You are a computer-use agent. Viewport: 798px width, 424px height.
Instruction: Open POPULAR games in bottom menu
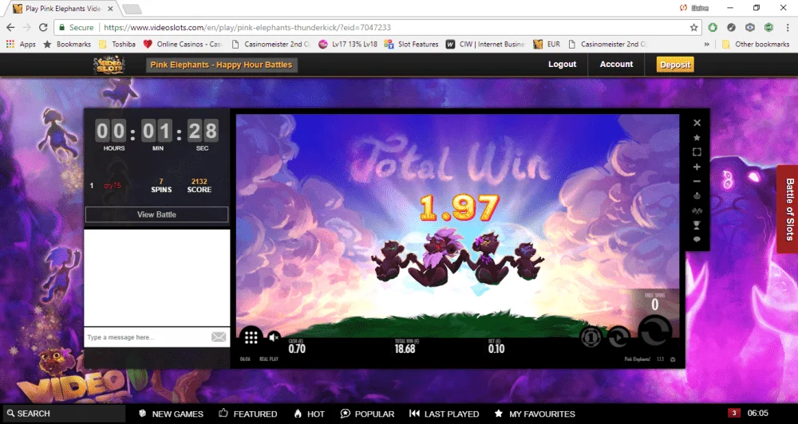point(367,414)
